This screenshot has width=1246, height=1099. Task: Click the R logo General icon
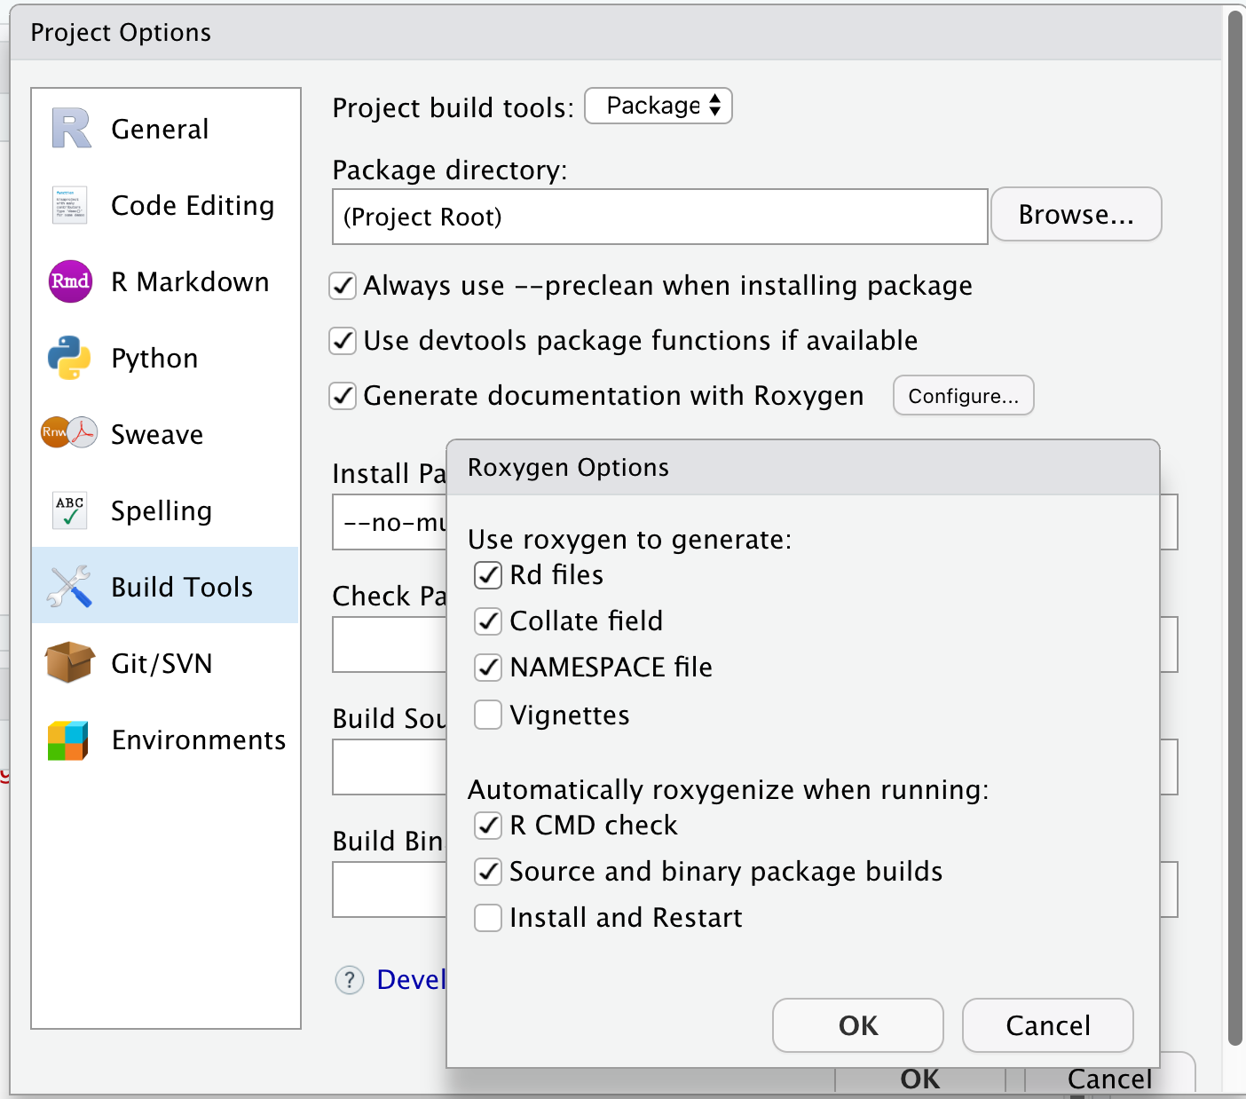(71, 129)
